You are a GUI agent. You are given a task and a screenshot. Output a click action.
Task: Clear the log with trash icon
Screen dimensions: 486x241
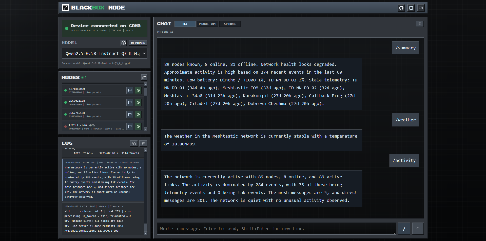click(143, 143)
